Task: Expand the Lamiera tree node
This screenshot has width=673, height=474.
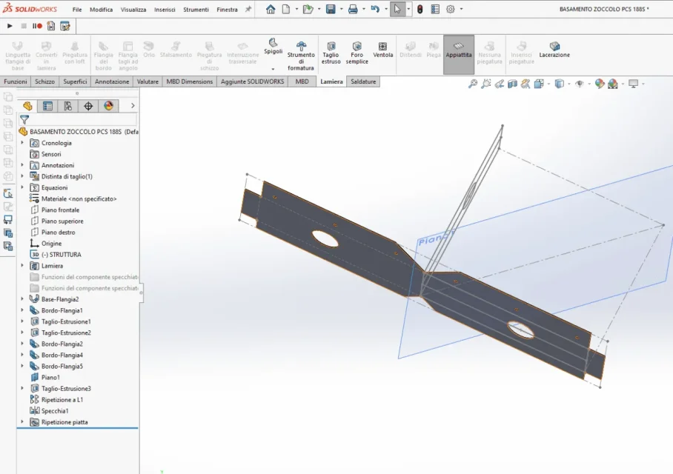Action: point(22,266)
